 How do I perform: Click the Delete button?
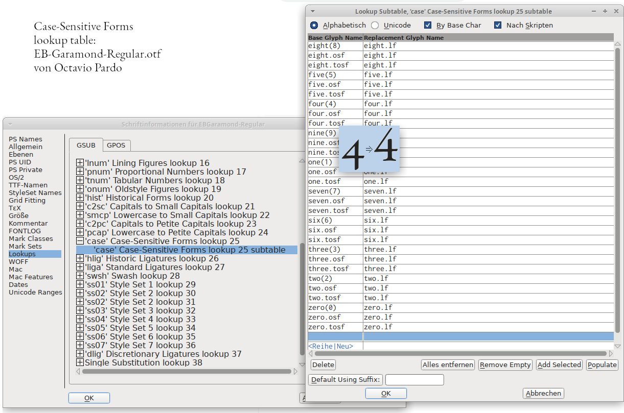(x=323, y=365)
